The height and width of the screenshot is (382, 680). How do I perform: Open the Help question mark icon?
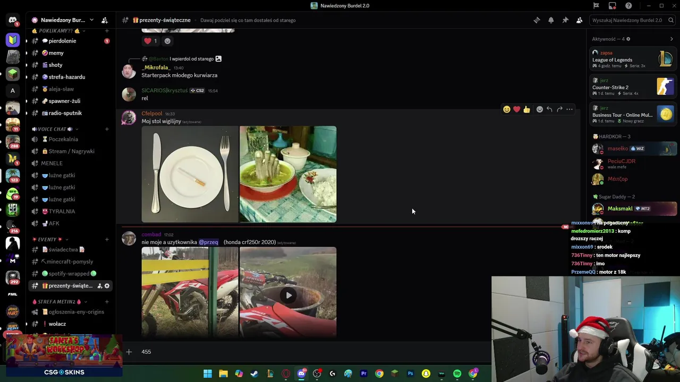click(x=629, y=6)
